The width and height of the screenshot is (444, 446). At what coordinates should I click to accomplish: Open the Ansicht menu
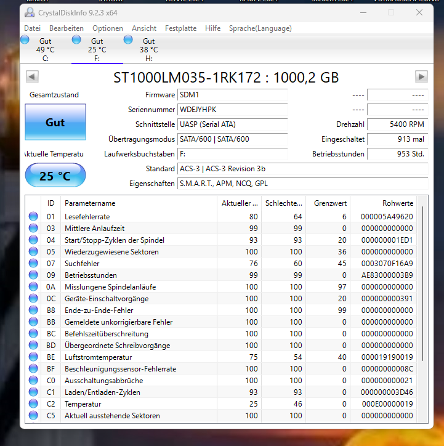tap(144, 28)
